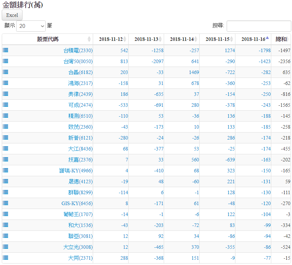Open the row icon for 可成(2474)
The height and width of the screenshot is (265, 292).
click(6, 105)
